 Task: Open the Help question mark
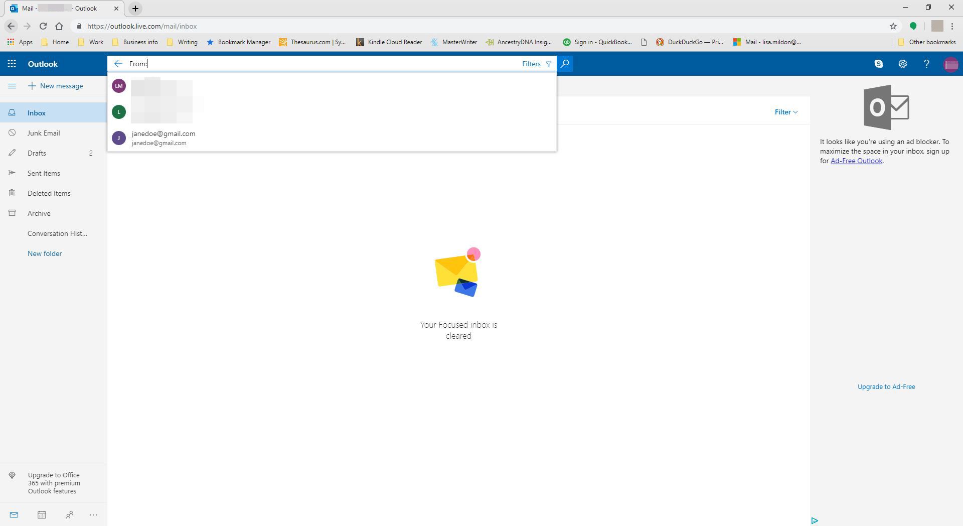(x=926, y=64)
